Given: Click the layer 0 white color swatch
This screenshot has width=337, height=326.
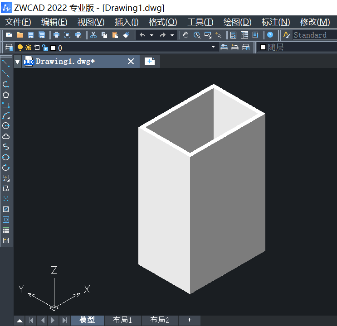Looking at the screenshot, I should point(53,48).
